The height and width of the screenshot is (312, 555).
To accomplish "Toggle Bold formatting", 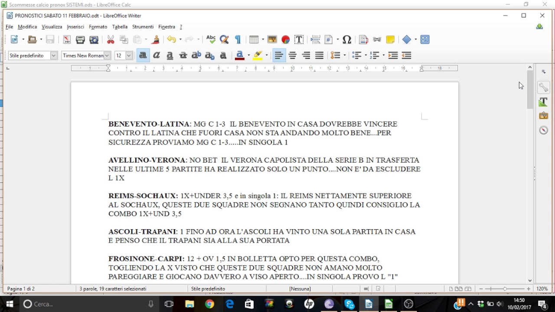I will coord(143,55).
